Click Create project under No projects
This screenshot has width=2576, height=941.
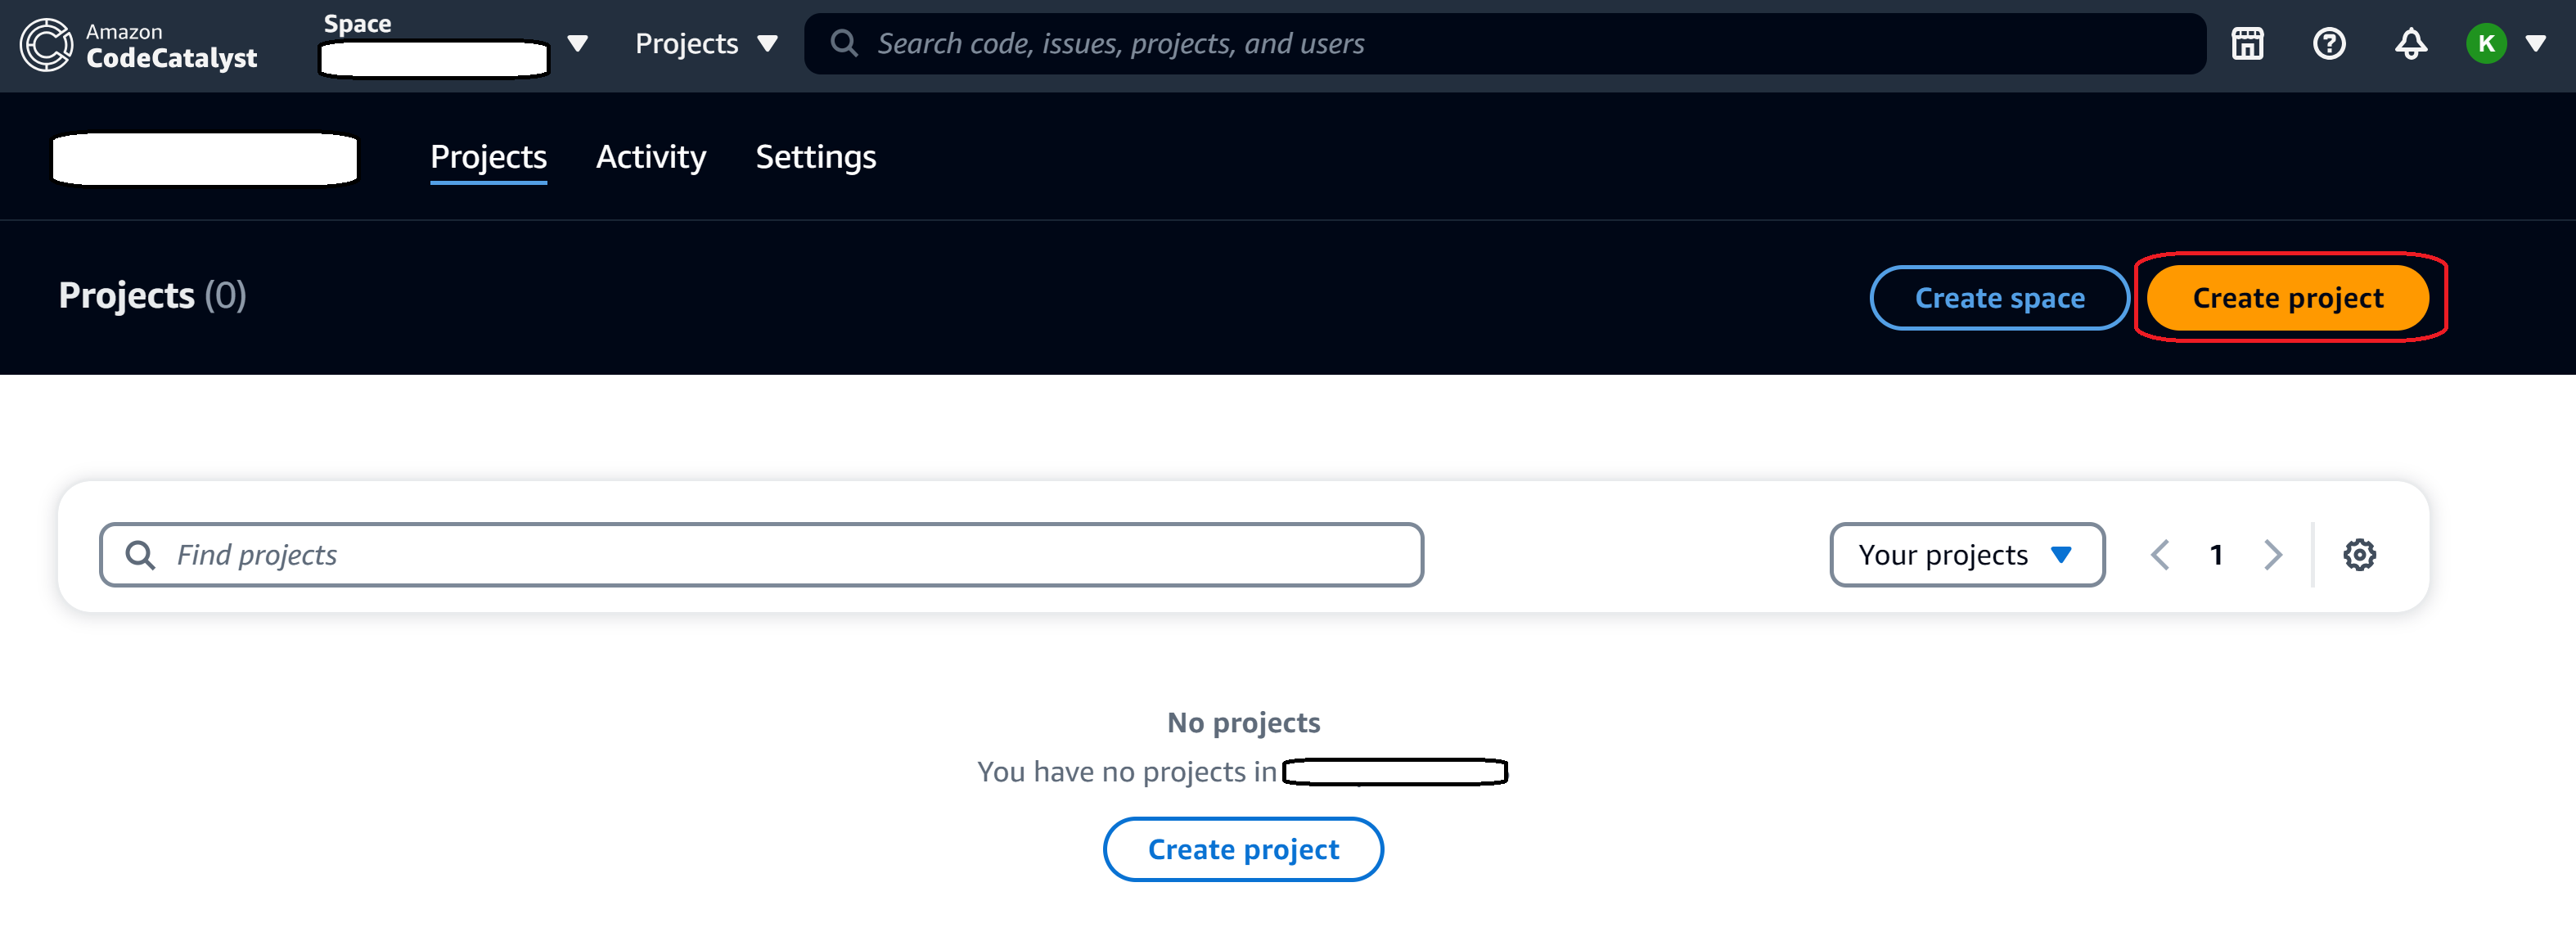pyautogui.click(x=1243, y=849)
